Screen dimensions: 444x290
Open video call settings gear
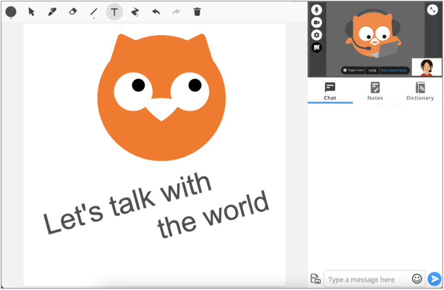point(317,35)
